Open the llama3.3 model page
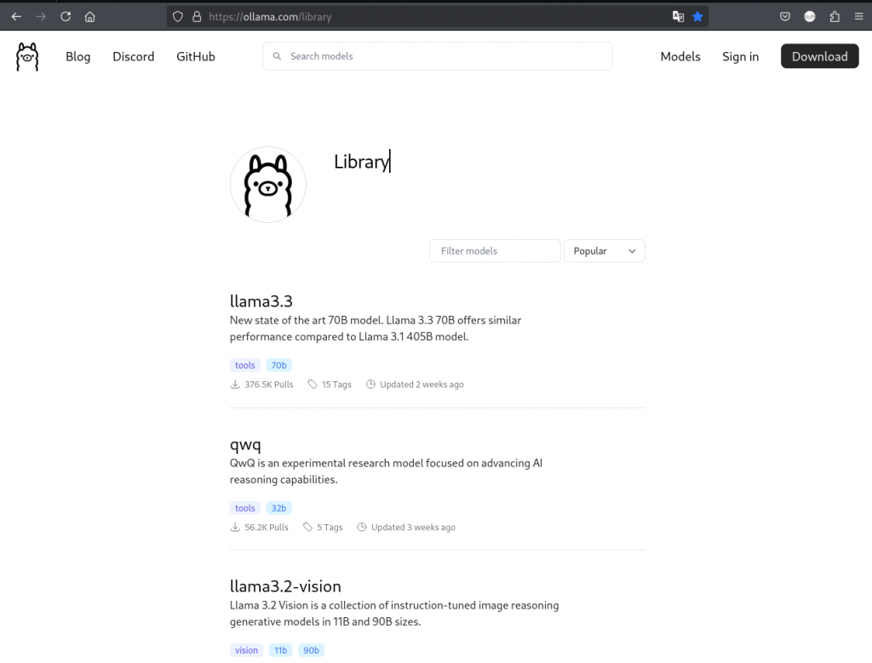This screenshot has height=663, width=872. [x=261, y=301]
